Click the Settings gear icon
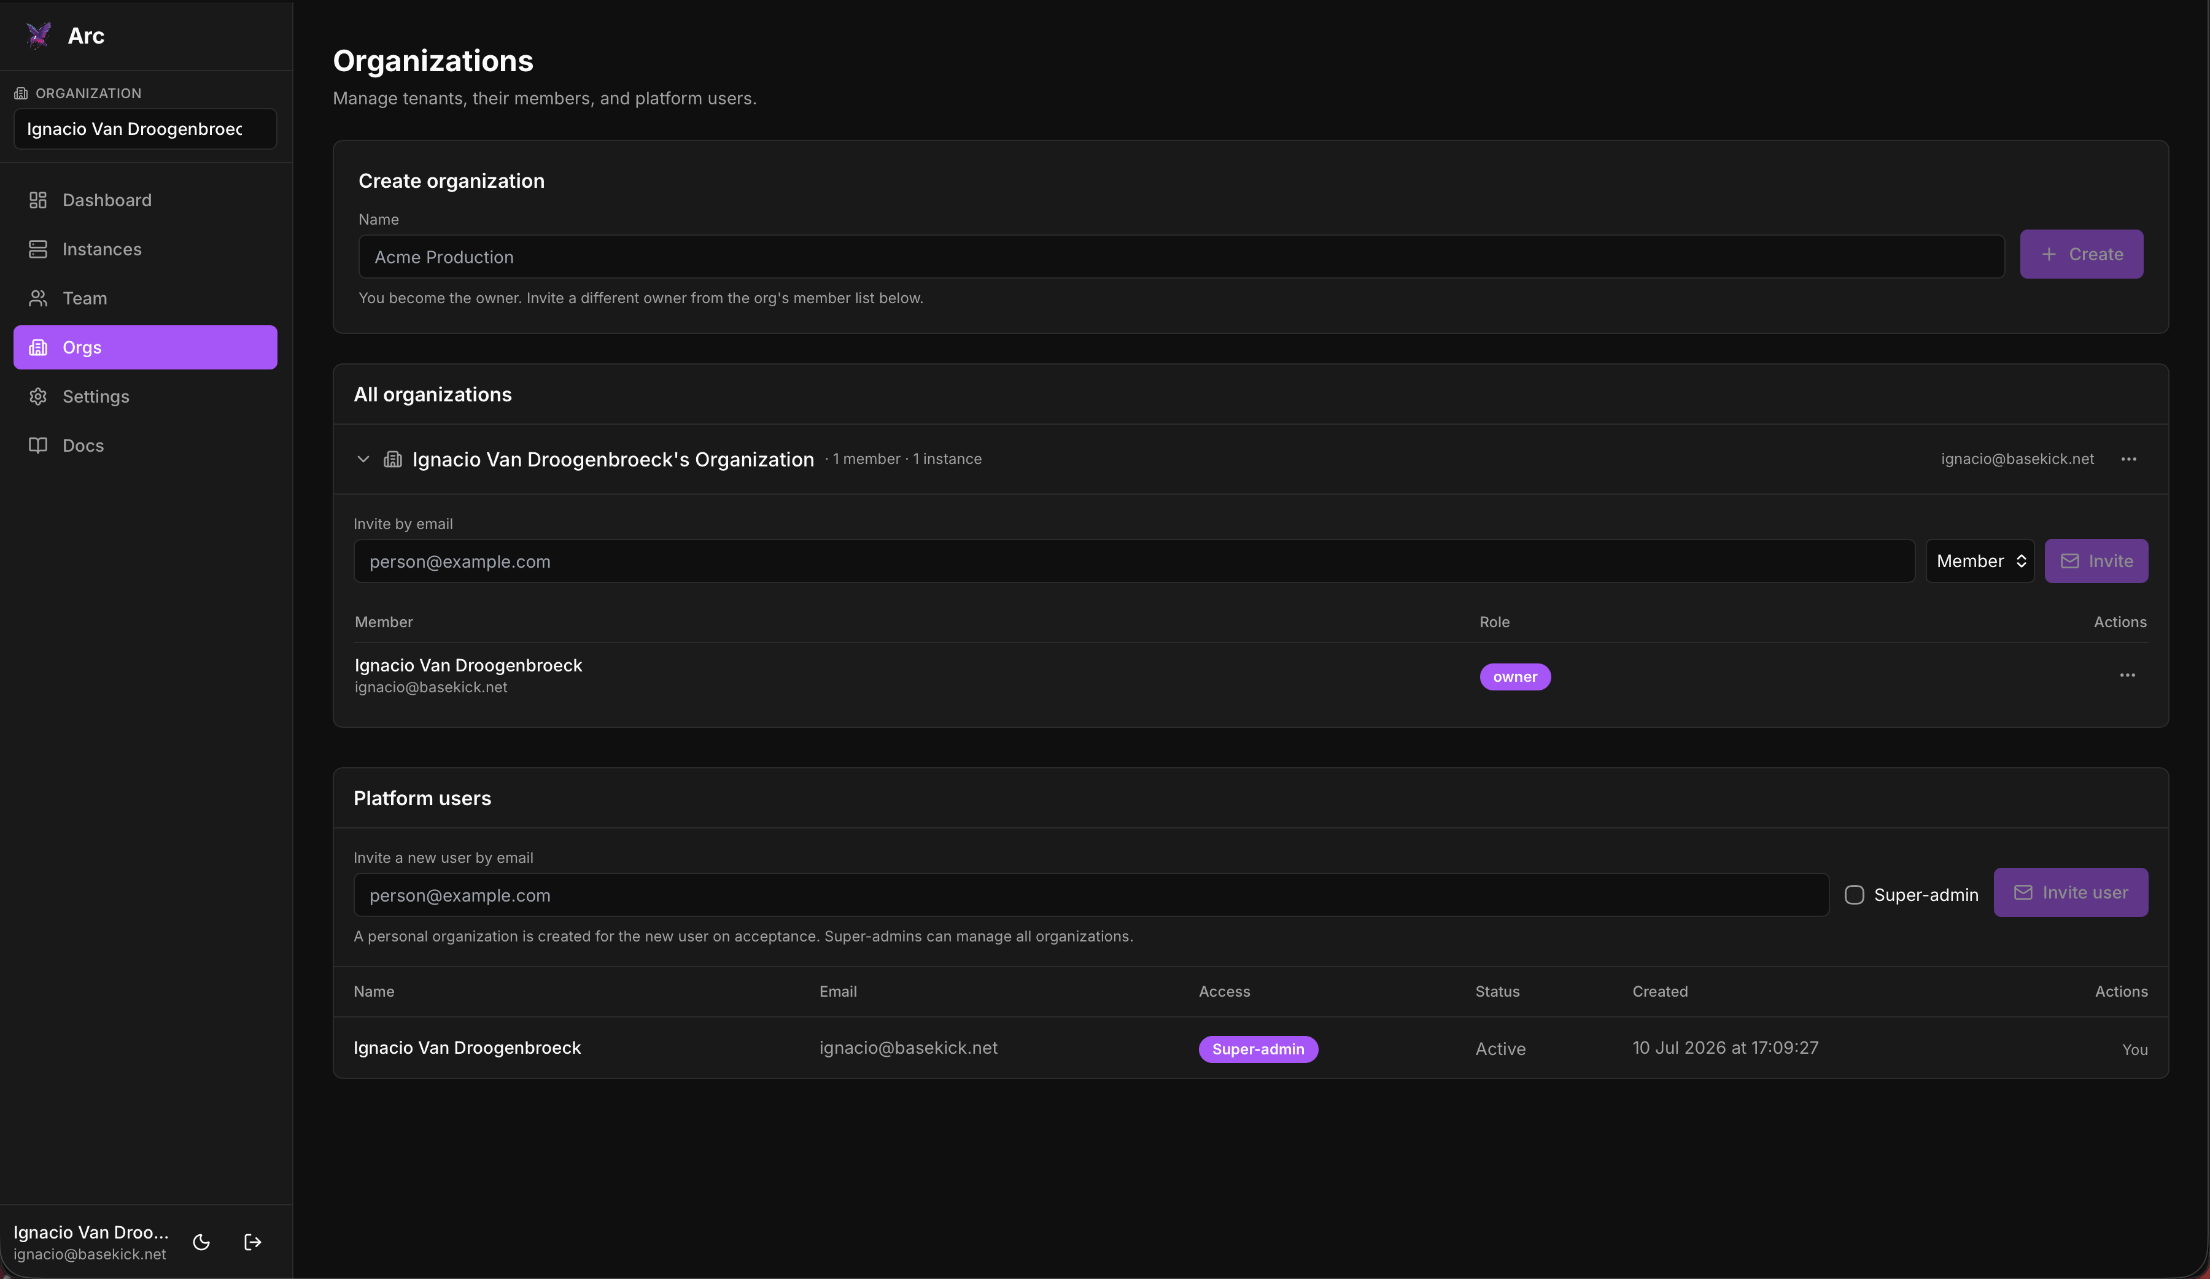This screenshot has height=1279, width=2210. (37, 396)
